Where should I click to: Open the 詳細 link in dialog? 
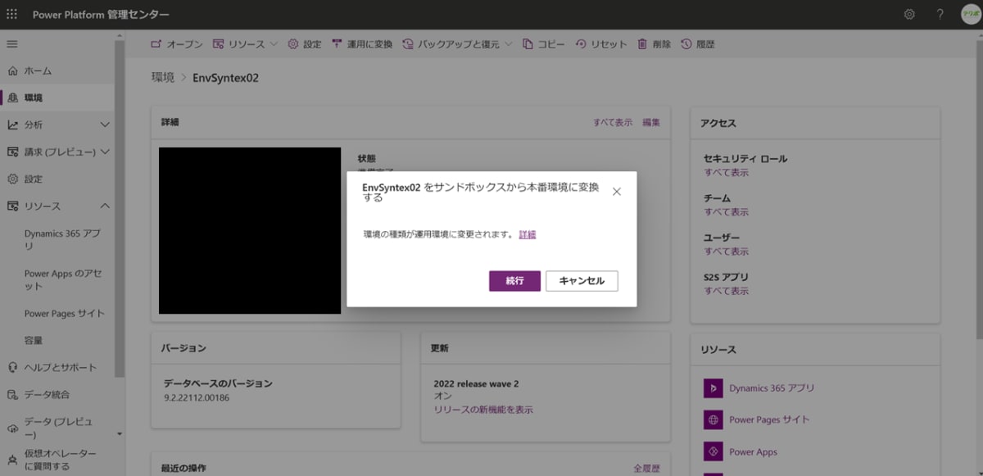(x=528, y=234)
